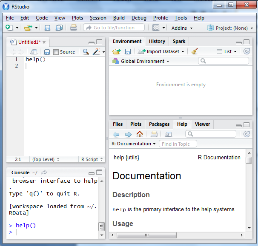258x246 pixels.
Task: Open the Session menu
Action: [x=98, y=18]
